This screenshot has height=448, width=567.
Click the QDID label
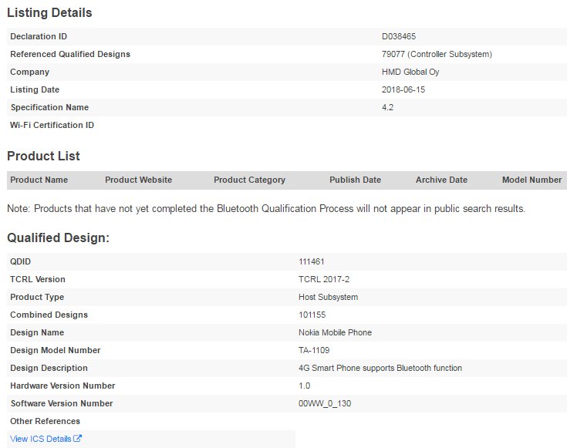[21, 261]
